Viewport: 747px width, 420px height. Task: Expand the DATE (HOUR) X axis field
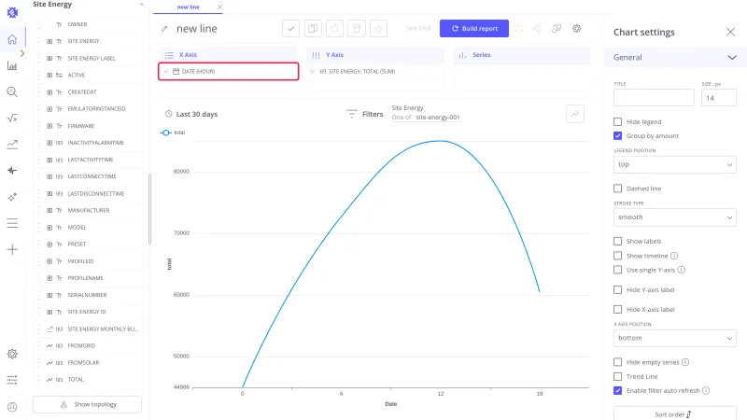tap(166, 72)
